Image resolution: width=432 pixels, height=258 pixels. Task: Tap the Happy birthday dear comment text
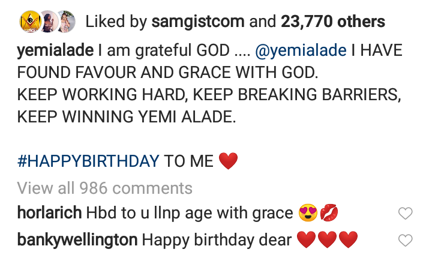coord(217,241)
